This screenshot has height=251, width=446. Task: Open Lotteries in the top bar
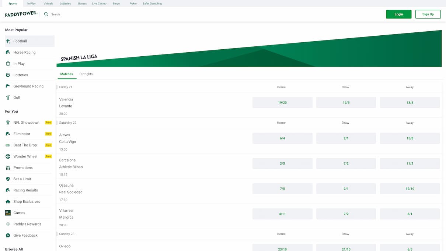tap(65, 3)
